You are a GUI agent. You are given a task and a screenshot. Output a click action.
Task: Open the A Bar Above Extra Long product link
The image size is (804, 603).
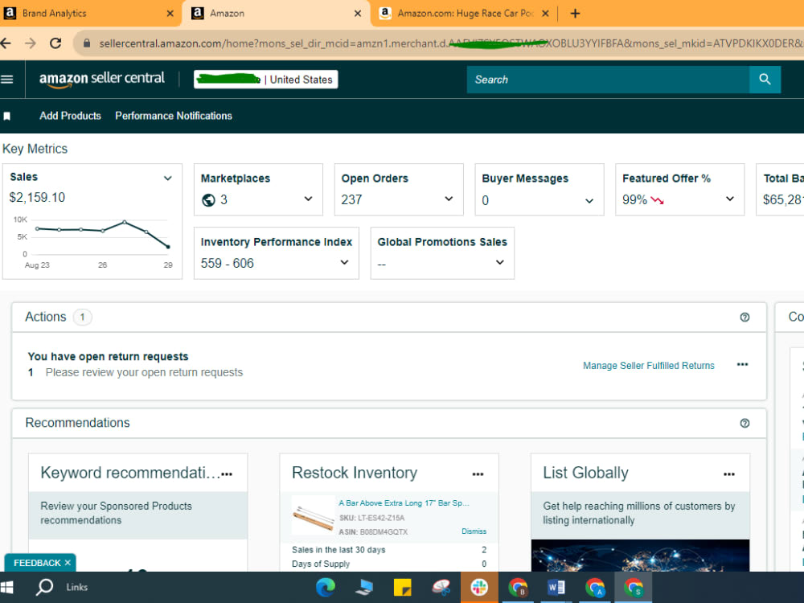(x=404, y=503)
